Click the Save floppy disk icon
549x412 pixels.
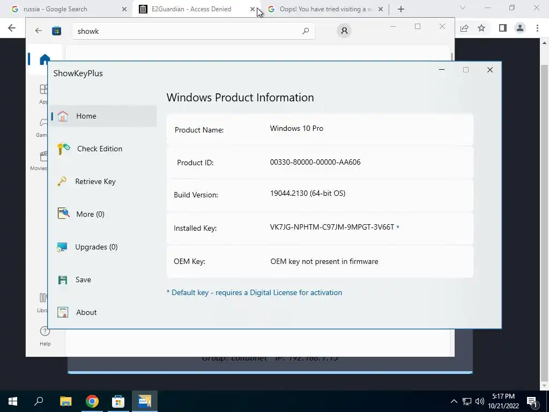pyautogui.click(x=63, y=280)
